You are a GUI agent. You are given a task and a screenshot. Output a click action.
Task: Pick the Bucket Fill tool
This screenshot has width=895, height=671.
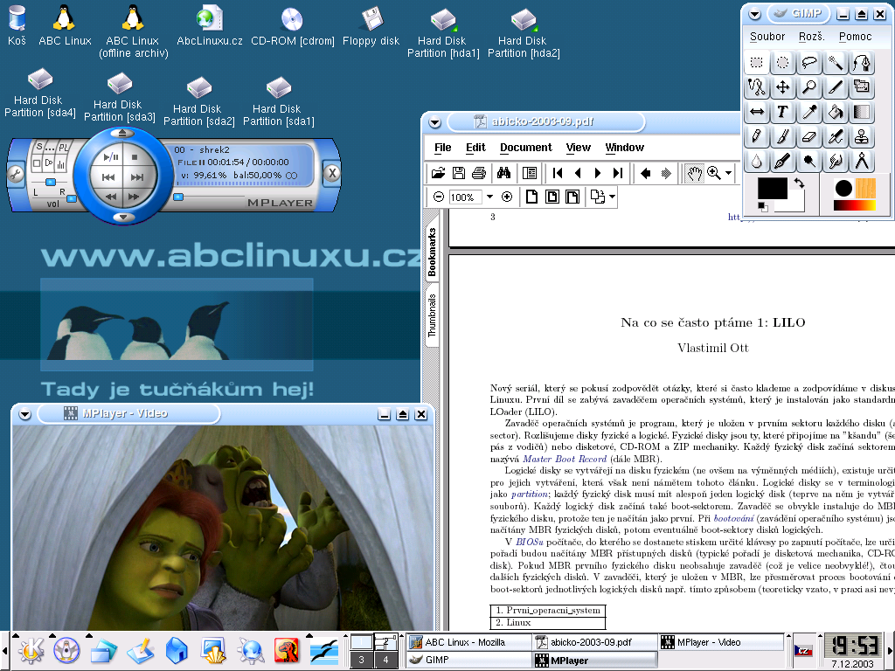(x=836, y=112)
